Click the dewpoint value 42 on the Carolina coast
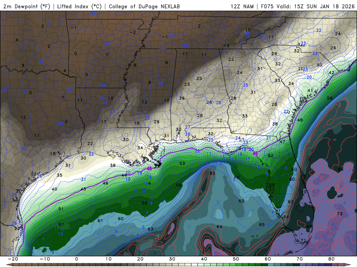Screen dimensions: 357x267 (332, 73)
